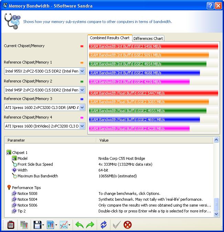Select the orange Float Buff'd 5085 MB/s bar
224x232 pixels.
[x=149, y=102]
